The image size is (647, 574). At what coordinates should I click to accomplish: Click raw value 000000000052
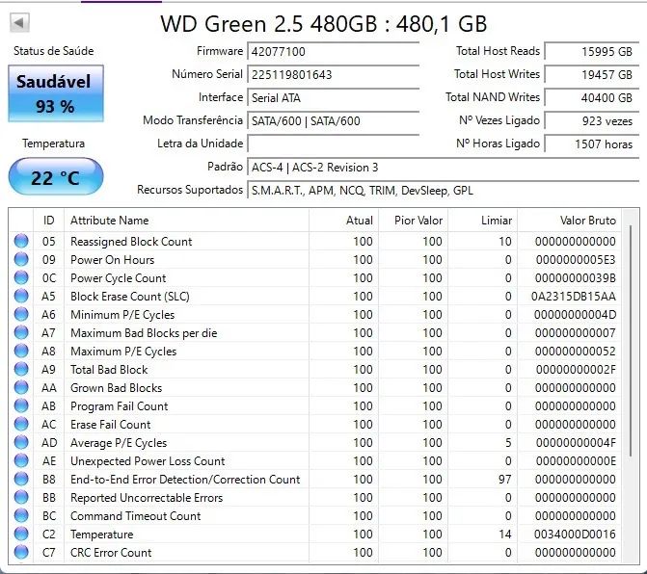point(576,352)
